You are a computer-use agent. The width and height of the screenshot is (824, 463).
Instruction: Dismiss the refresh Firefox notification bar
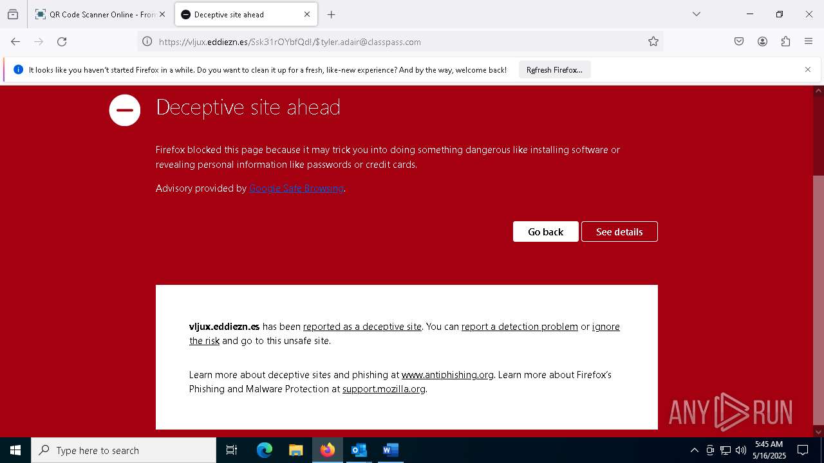coord(808,69)
